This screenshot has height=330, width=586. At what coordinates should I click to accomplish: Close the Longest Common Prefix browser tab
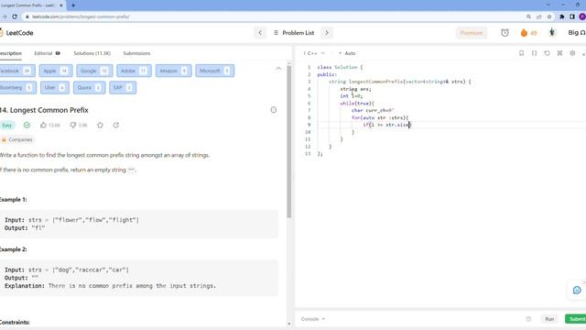coord(61,5)
